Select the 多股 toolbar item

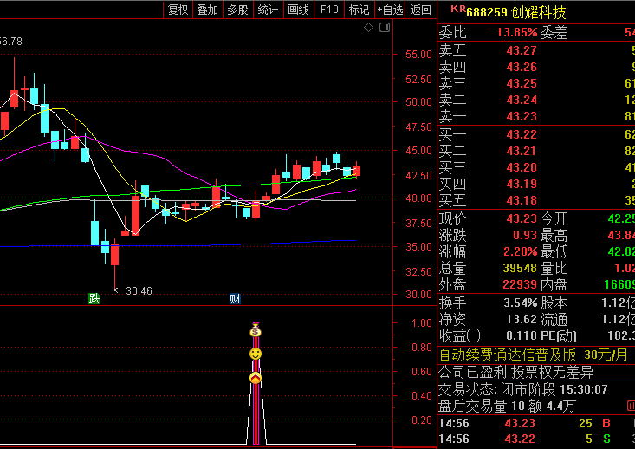[x=238, y=10]
